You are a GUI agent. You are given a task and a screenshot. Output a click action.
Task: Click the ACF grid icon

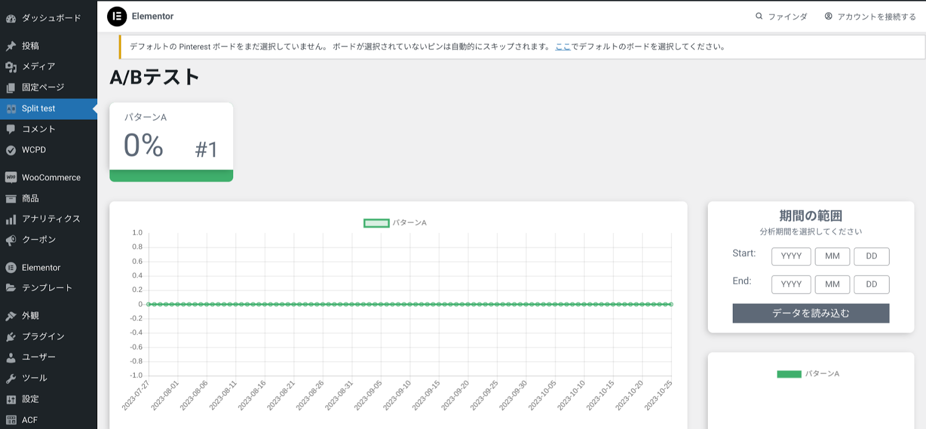11,420
